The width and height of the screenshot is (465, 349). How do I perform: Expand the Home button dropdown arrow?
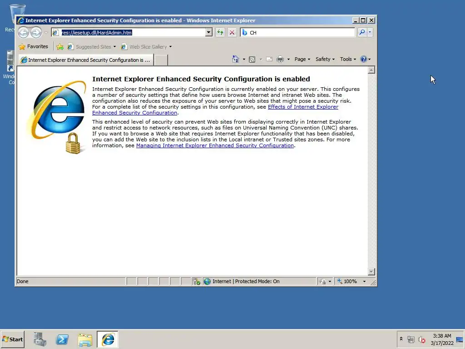pos(244,59)
